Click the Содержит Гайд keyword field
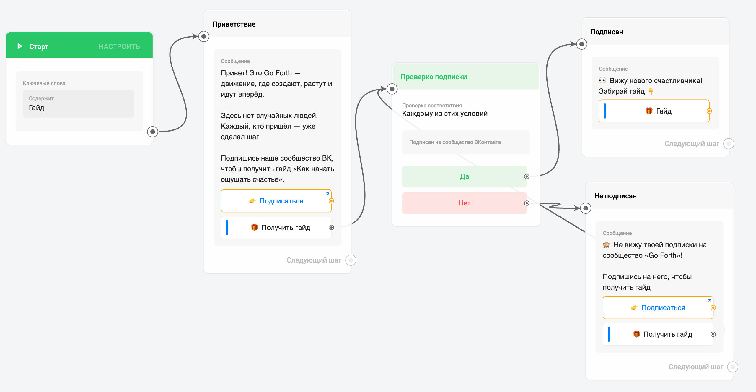 pyautogui.click(x=78, y=104)
